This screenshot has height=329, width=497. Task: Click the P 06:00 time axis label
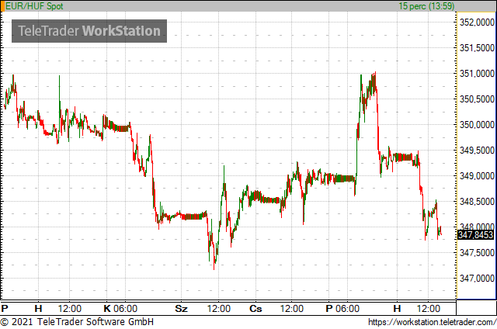(x=342, y=308)
